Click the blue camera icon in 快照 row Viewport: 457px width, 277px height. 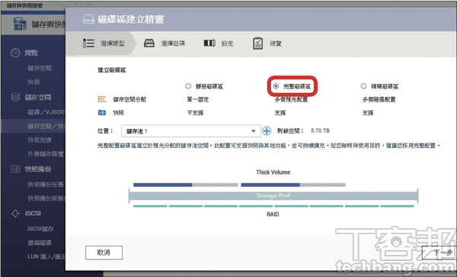click(102, 112)
